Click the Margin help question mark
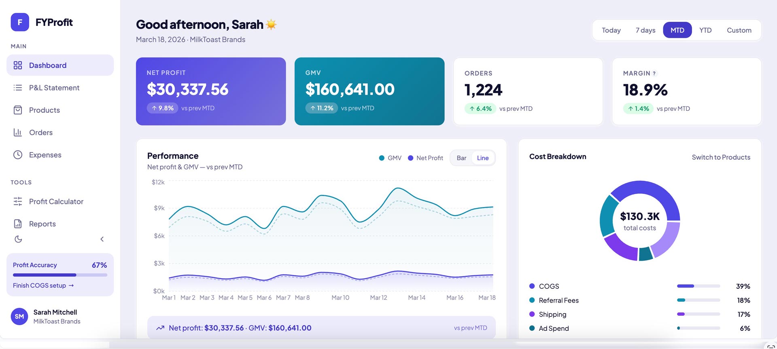Screen dimensions: 777x349 click(654, 74)
